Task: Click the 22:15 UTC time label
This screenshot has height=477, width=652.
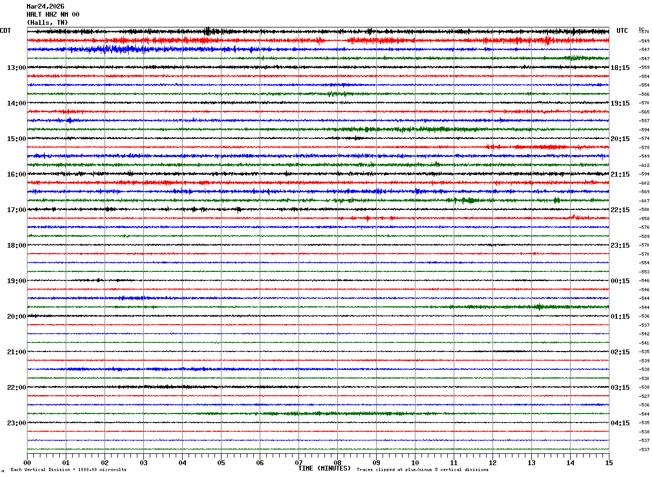Action: tap(620, 210)
